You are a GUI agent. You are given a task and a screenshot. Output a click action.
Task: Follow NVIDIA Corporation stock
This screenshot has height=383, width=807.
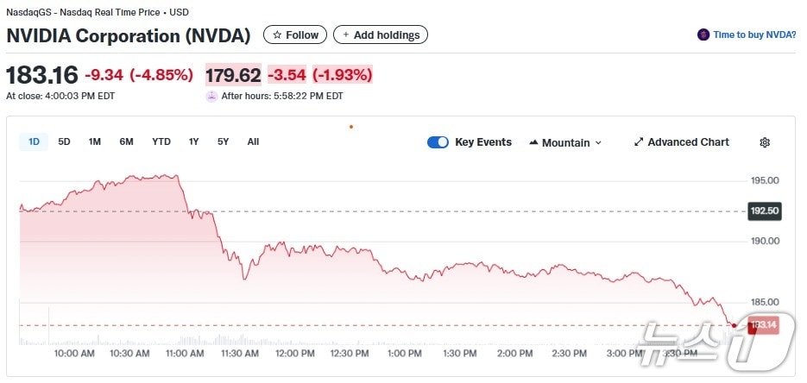pyautogui.click(x=295, y=35)
